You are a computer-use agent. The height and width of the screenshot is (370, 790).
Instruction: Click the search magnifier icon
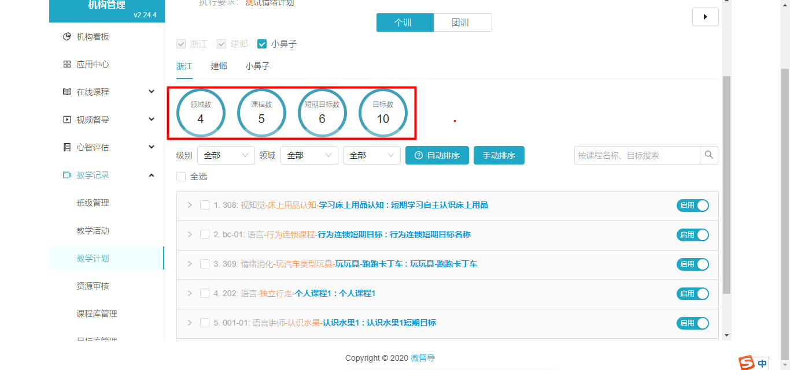708,155
